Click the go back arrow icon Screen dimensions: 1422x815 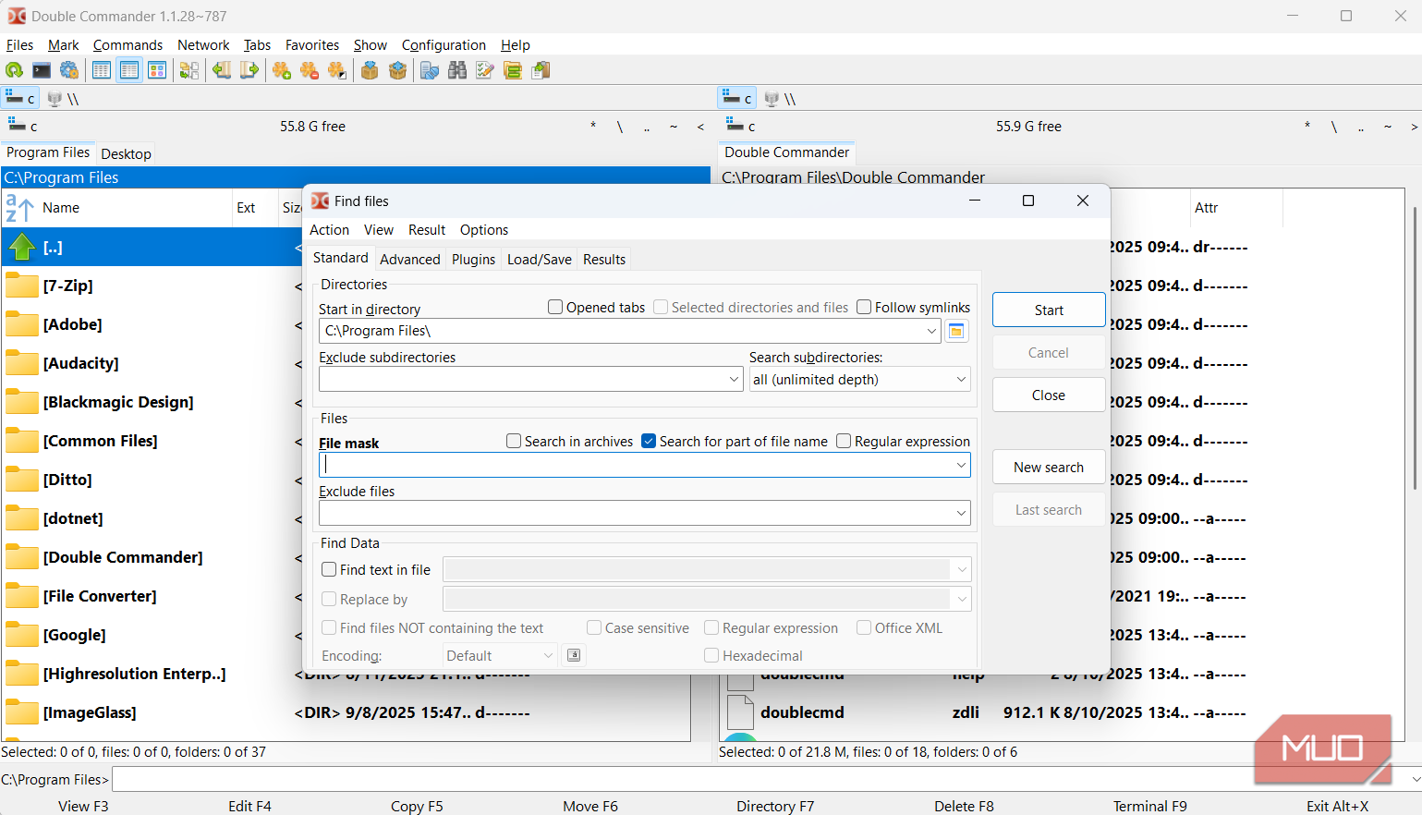[222, 70]
